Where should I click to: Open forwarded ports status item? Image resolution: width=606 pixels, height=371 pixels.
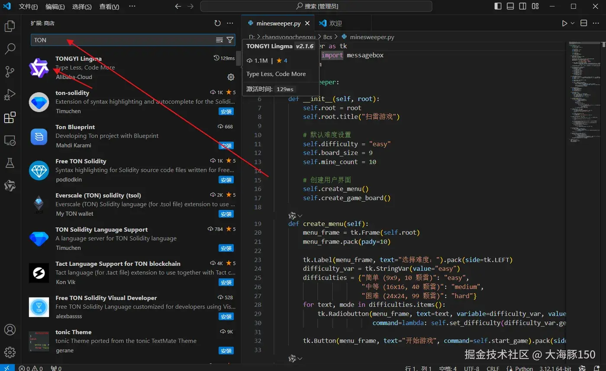point(56,368)
